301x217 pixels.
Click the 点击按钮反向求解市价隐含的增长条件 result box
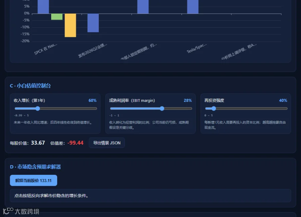coord(150,196)
